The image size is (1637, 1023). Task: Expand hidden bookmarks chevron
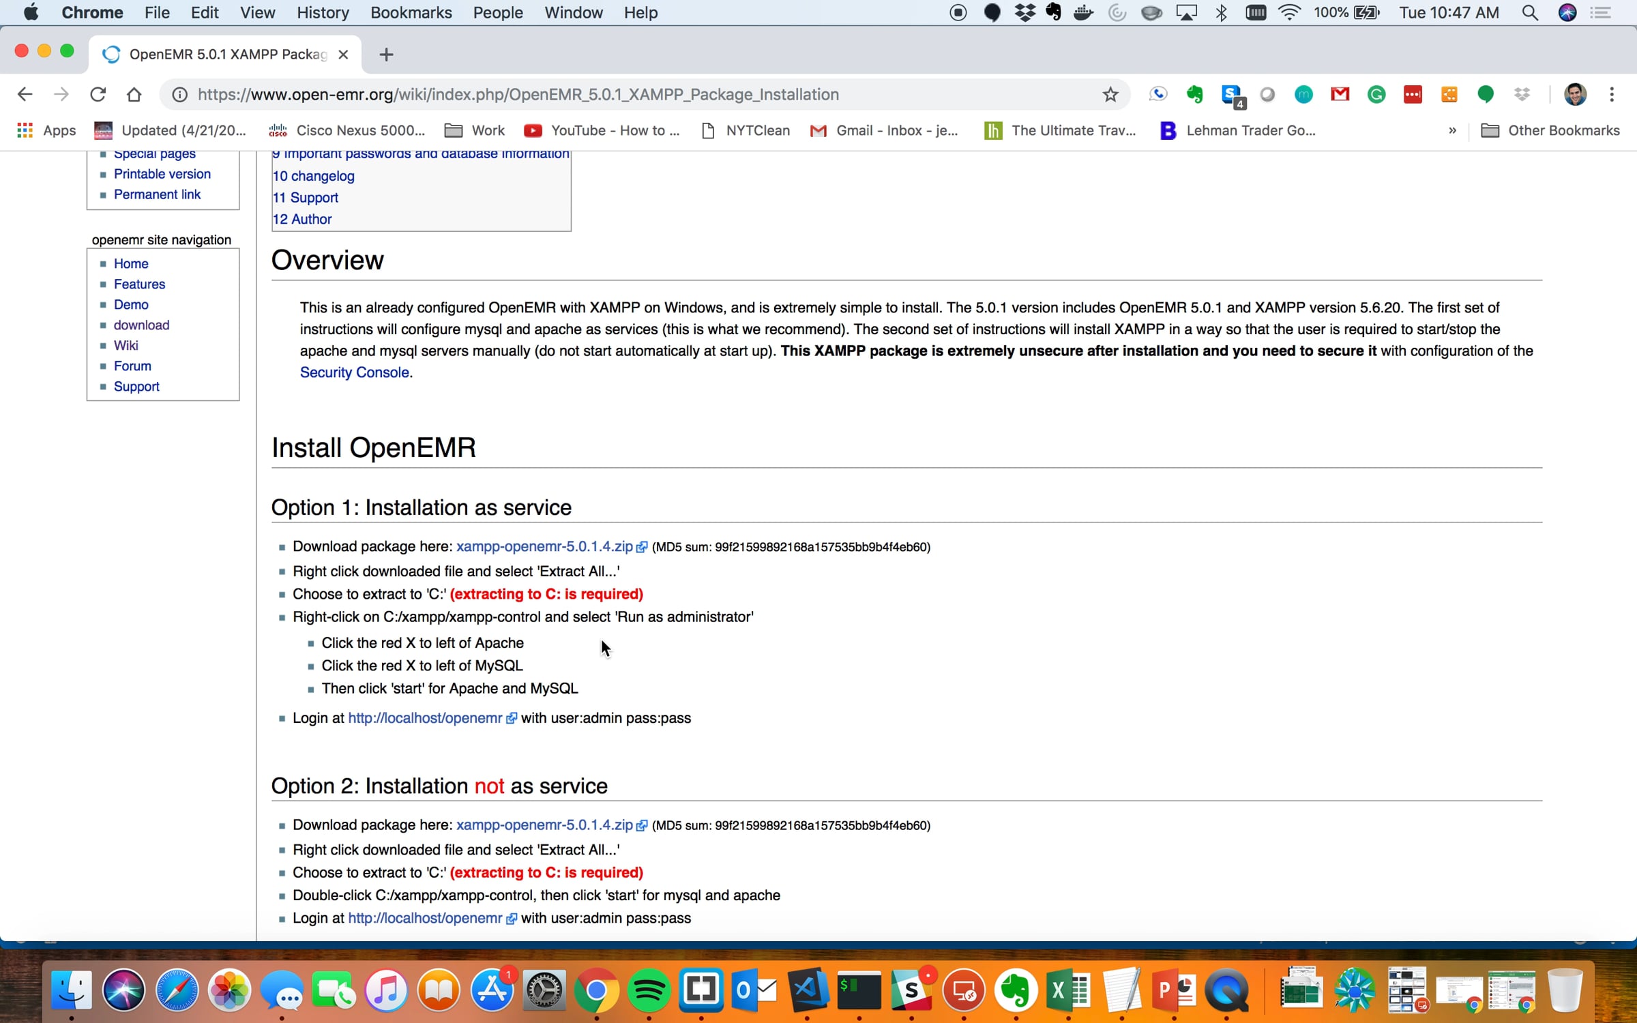[x=1452, y=130]
